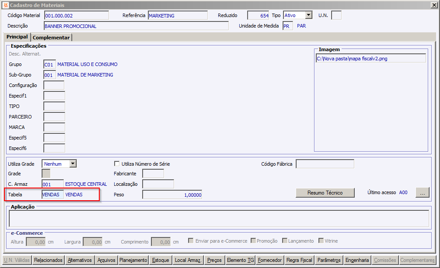This screenshot has height=268, width=440.
Task: Open the Local Armaz. button
Action: (188, 260)
